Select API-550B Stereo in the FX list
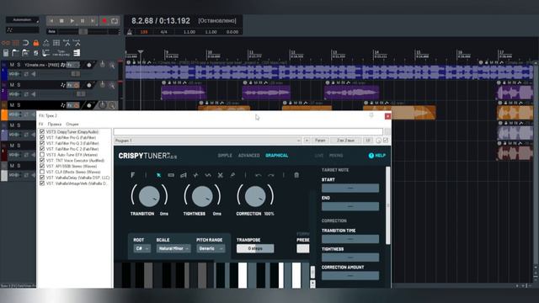The width and height of the screenshot is (539, 303). (x=72, y=167)
